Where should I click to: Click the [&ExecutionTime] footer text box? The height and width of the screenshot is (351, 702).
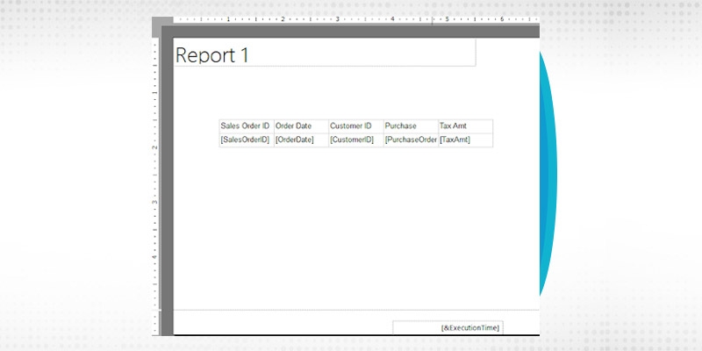pyautogui.click(x=448, y=327)
